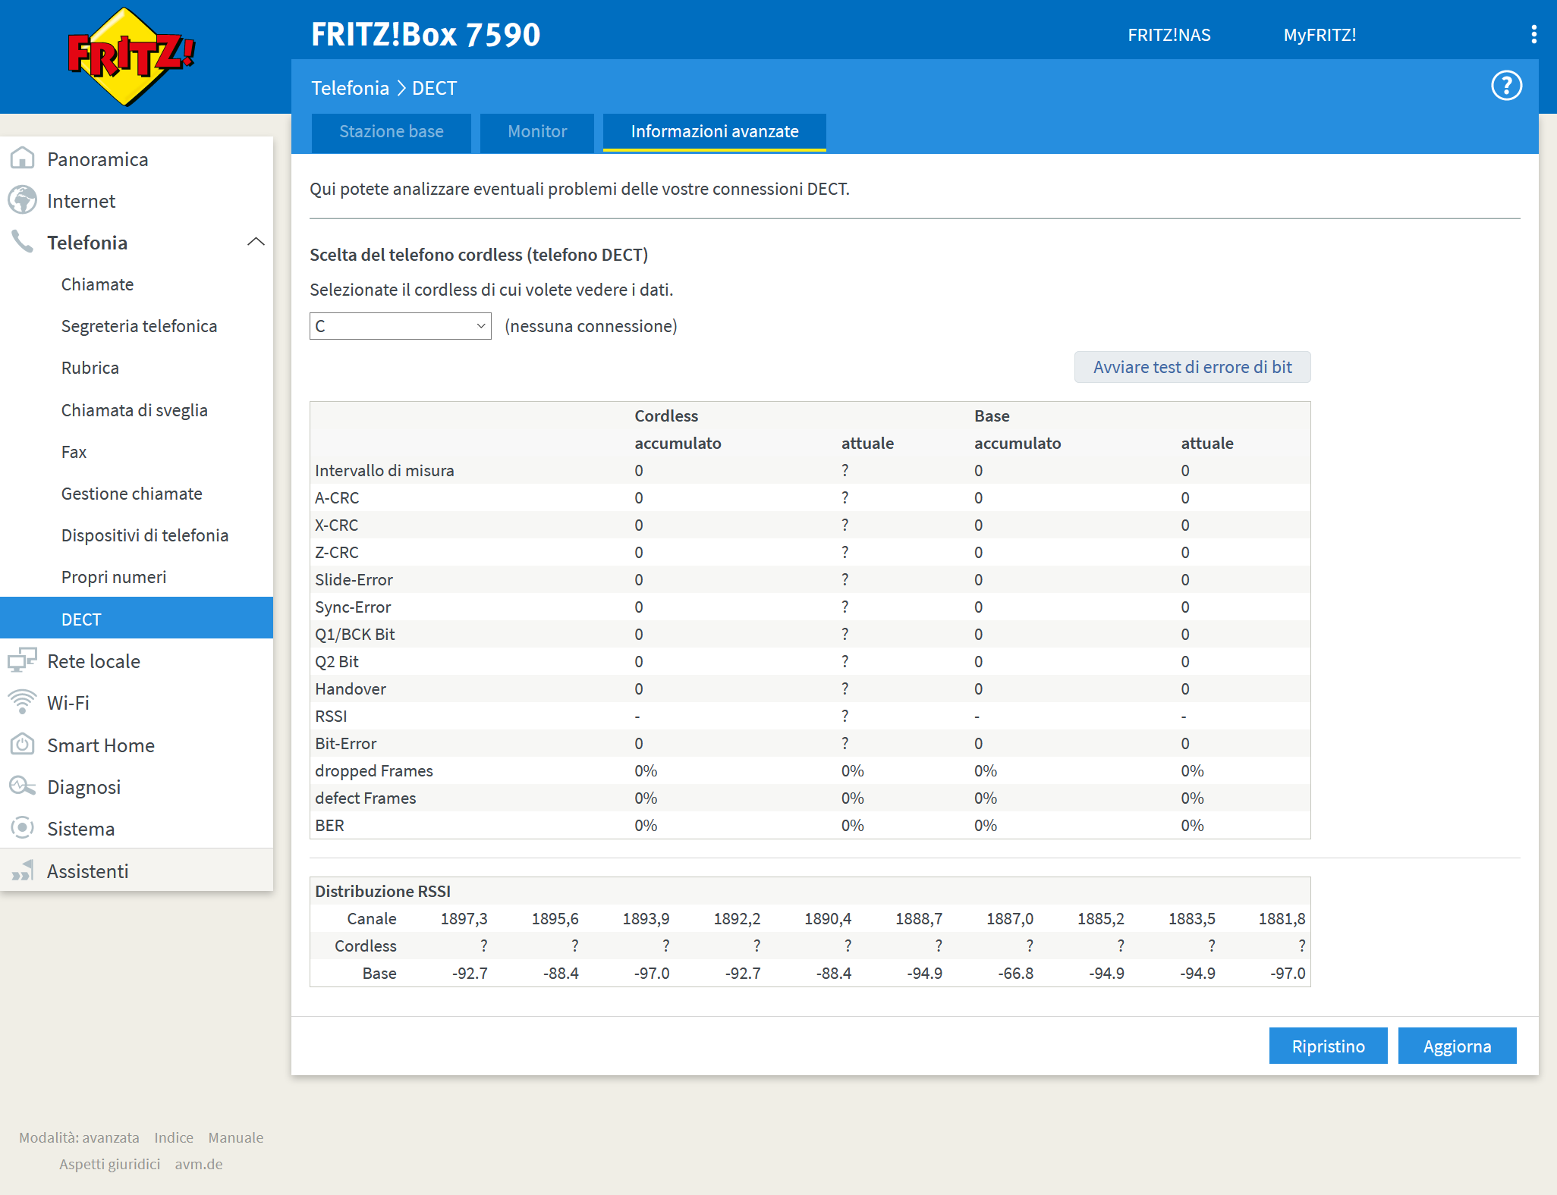The width and height of the screenshot is (1557, 1195).
Task: Click the Diagnosi icon
Action: (22, 786)
